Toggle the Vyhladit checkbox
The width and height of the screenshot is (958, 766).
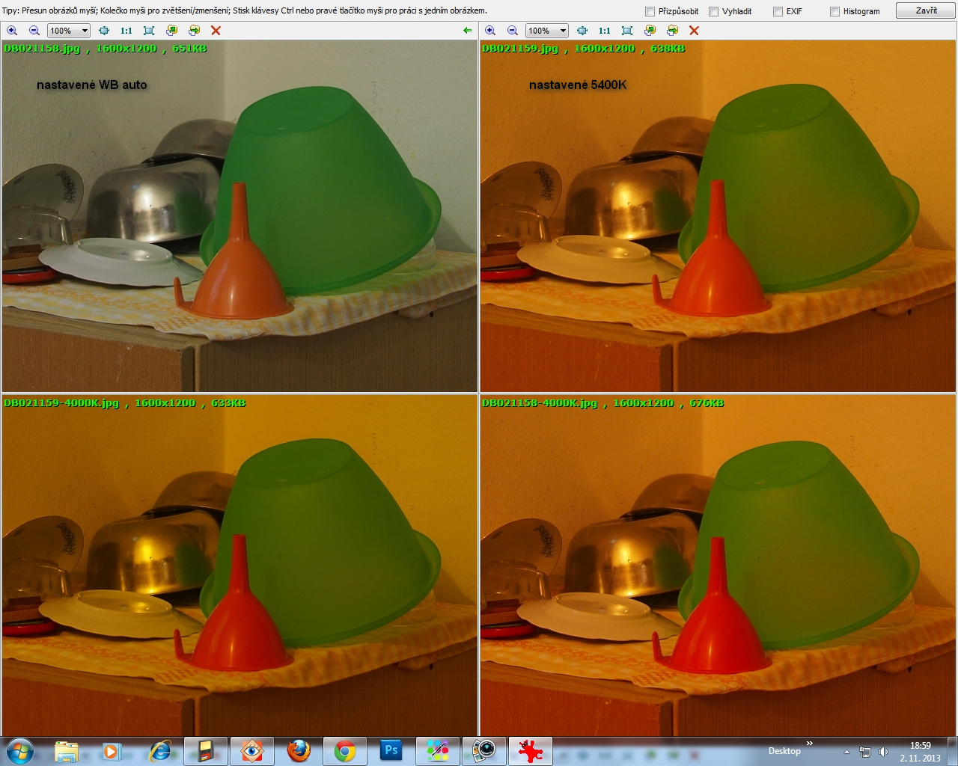tap(713, 11)
